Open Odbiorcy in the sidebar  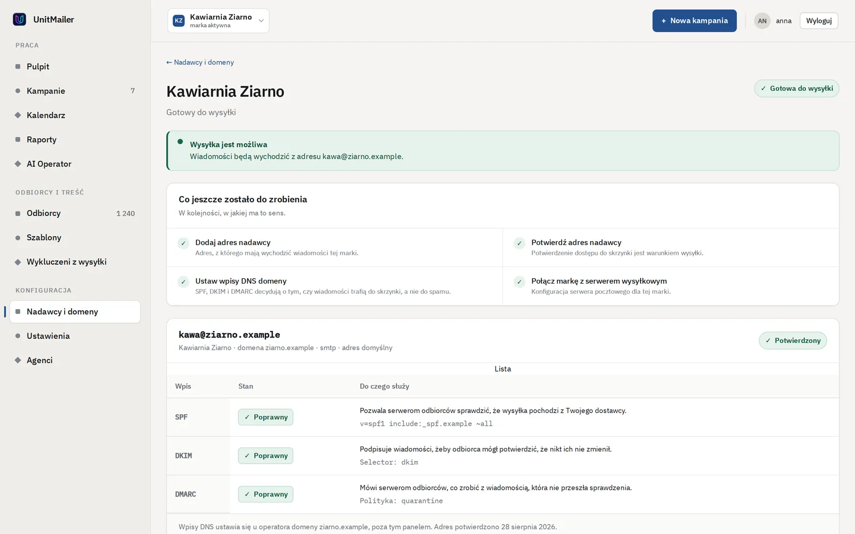pos(75,213)
